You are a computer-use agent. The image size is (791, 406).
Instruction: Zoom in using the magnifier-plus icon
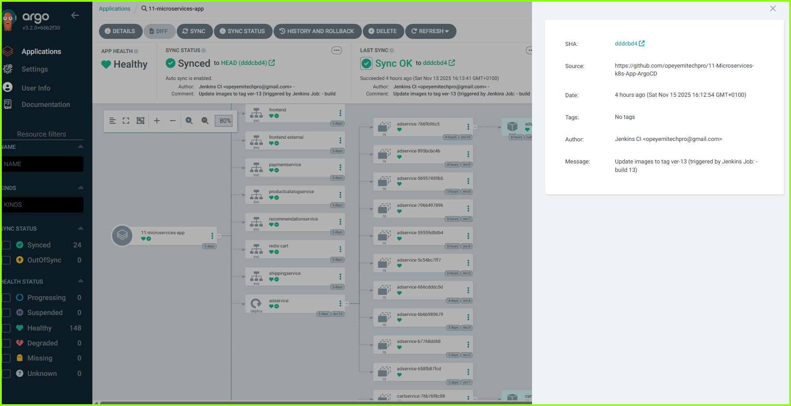click(189, 120)
